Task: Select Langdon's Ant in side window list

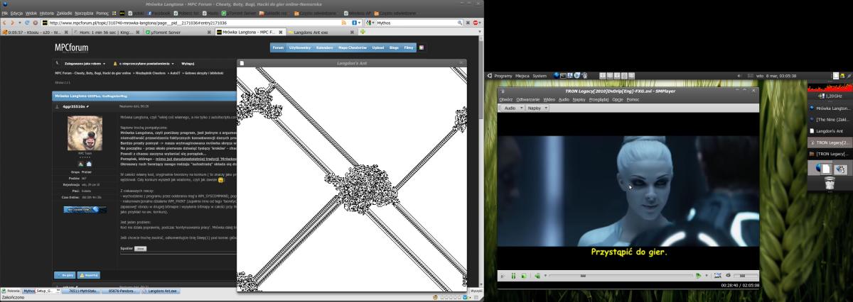Action: (829, 131)
